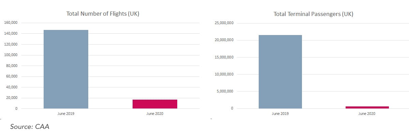
Task: Click the Source: CAA caption
Action: click(30, 127)
